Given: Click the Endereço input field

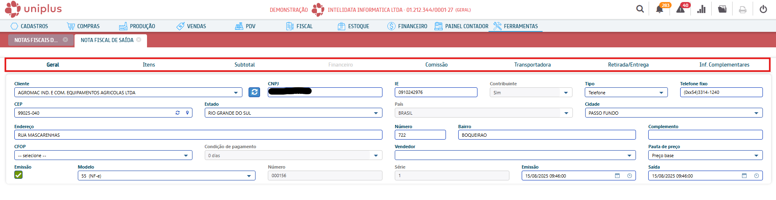Looking at the screenshot, I should [x=198, y=135].
